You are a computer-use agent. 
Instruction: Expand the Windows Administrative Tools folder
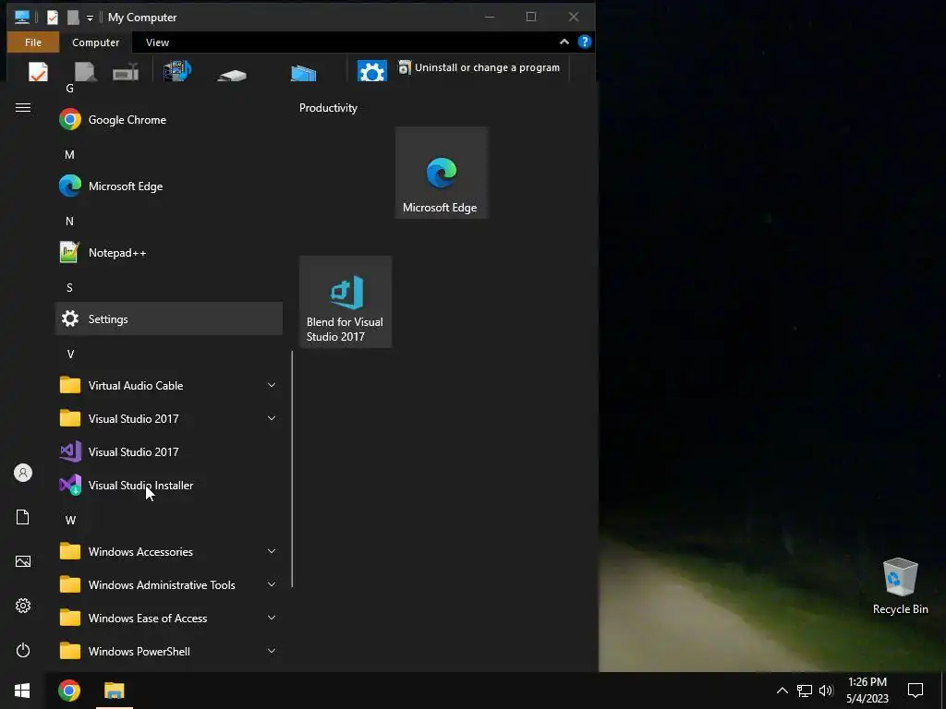pos(169,585)
